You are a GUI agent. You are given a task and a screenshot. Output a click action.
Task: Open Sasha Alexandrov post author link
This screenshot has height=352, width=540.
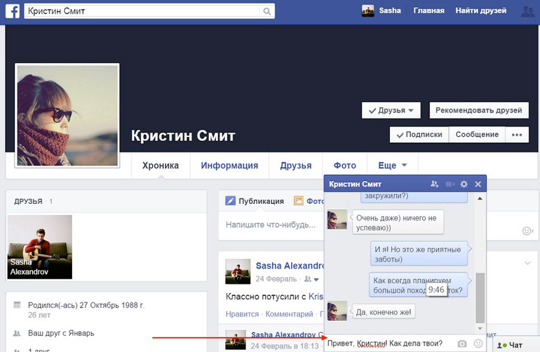(x=289, y=266)
